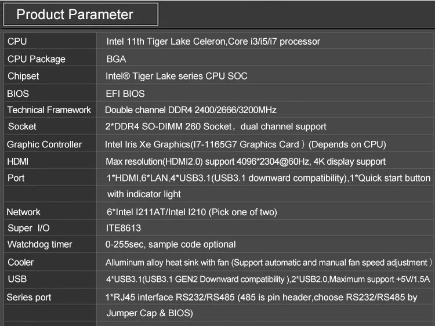The image size is (435, 326).
Task: Click the BGA package value
Action: click(117, 59)
